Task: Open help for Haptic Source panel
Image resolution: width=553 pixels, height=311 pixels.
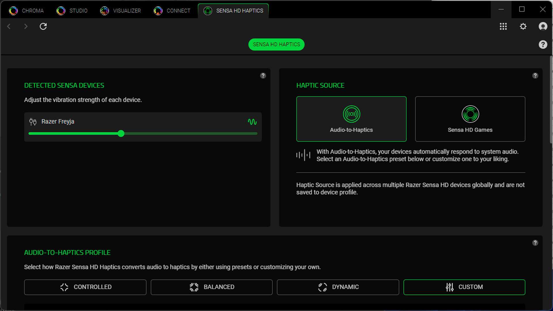Action: 535,75
